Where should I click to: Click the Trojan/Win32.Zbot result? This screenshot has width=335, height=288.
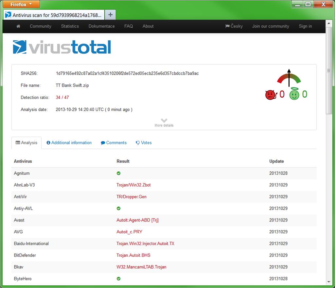(x=133, y=185)
